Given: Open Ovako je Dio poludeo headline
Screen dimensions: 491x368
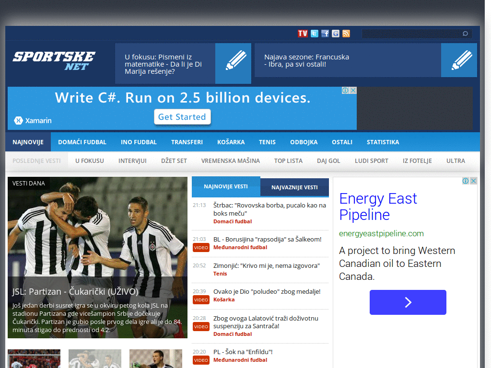Looking at the screenshot, I should tap(267, 292).
